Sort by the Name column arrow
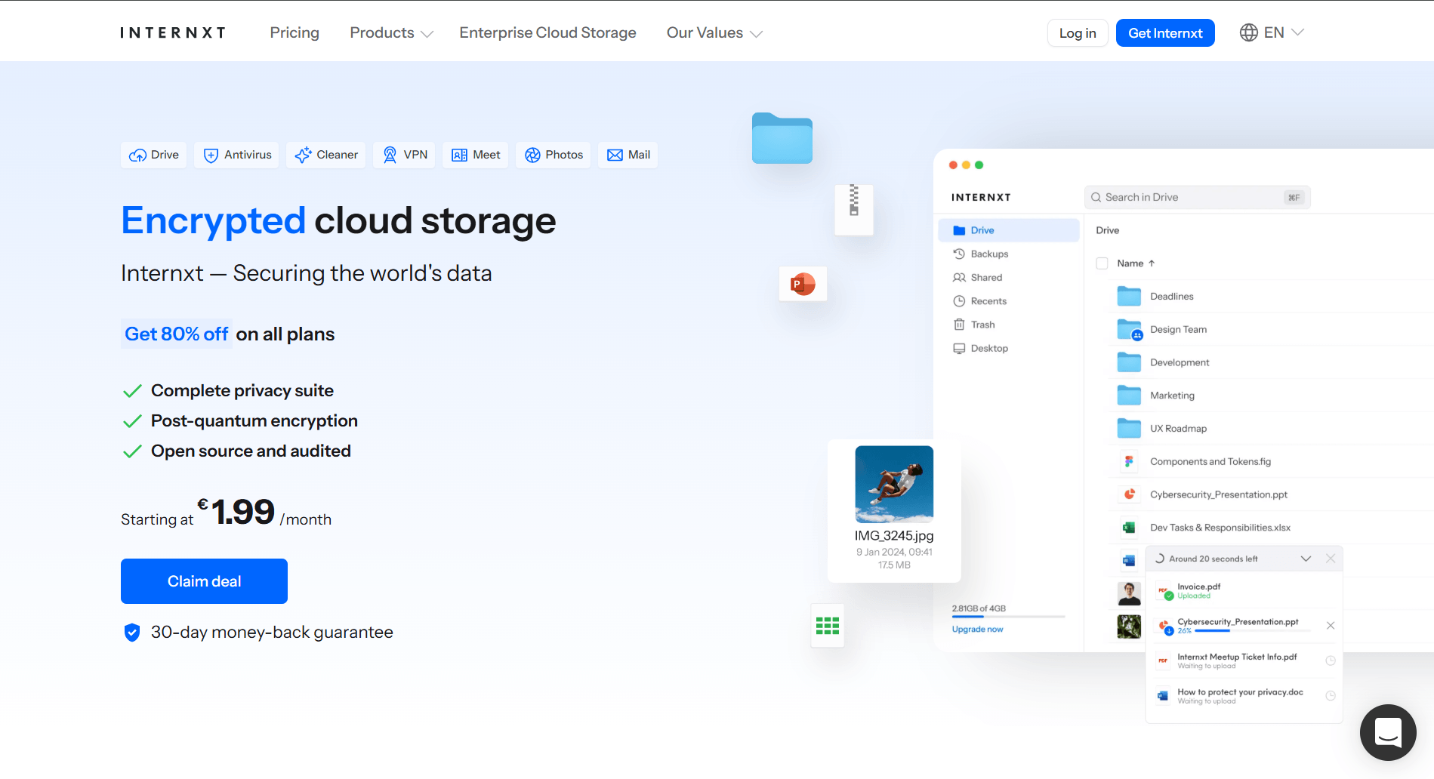 (1152, 263)
